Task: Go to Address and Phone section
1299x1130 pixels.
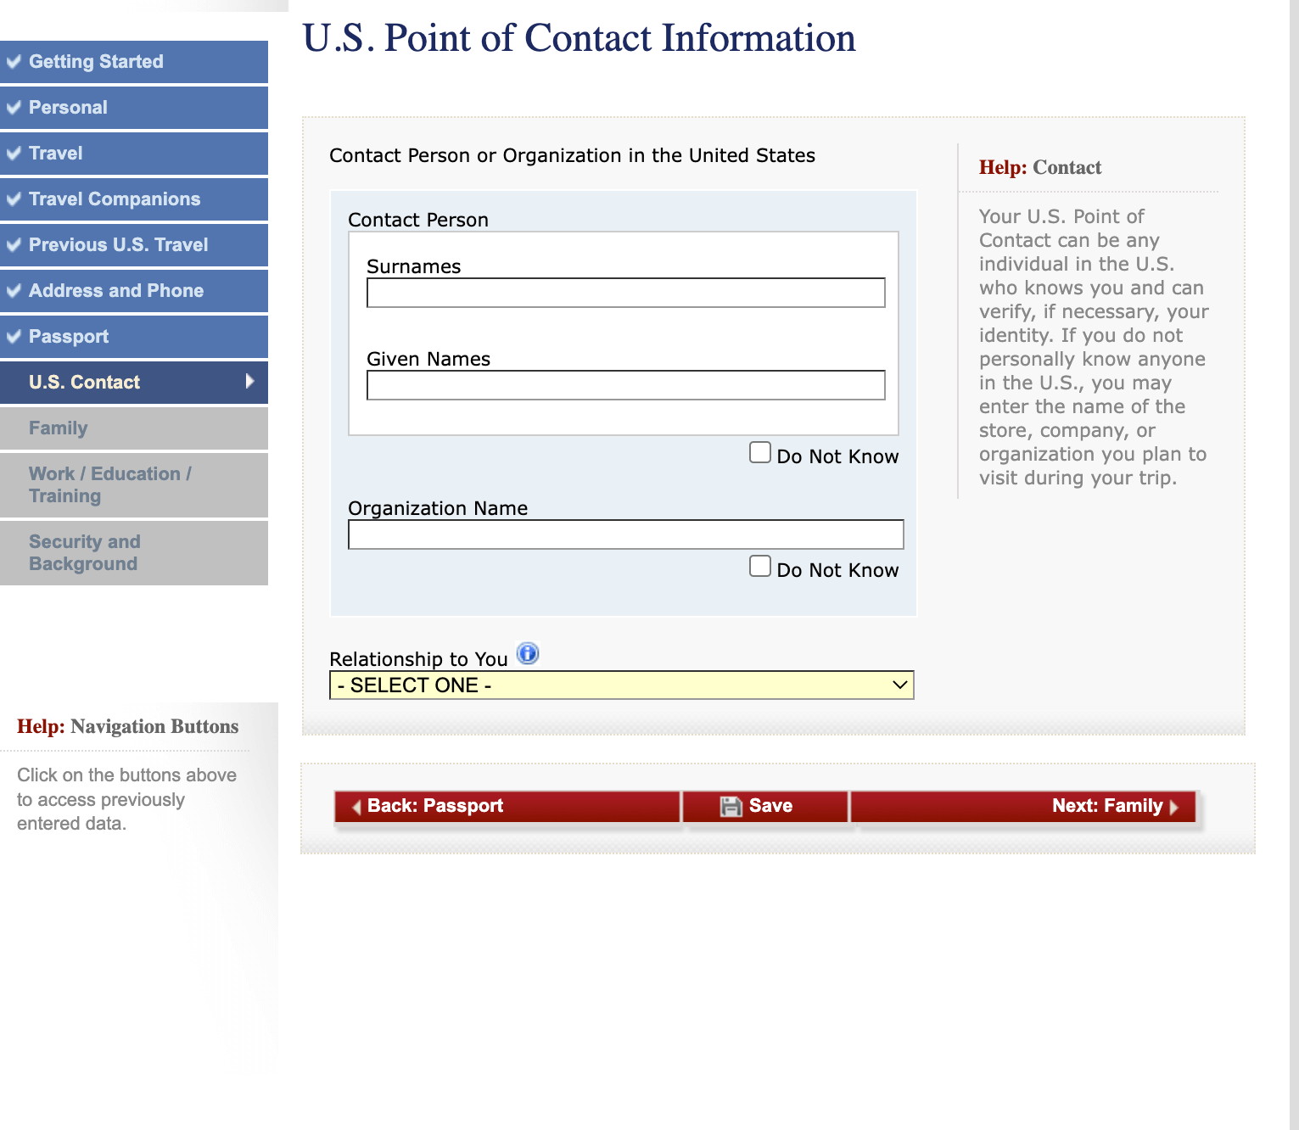Action: (x=116, y=291)
